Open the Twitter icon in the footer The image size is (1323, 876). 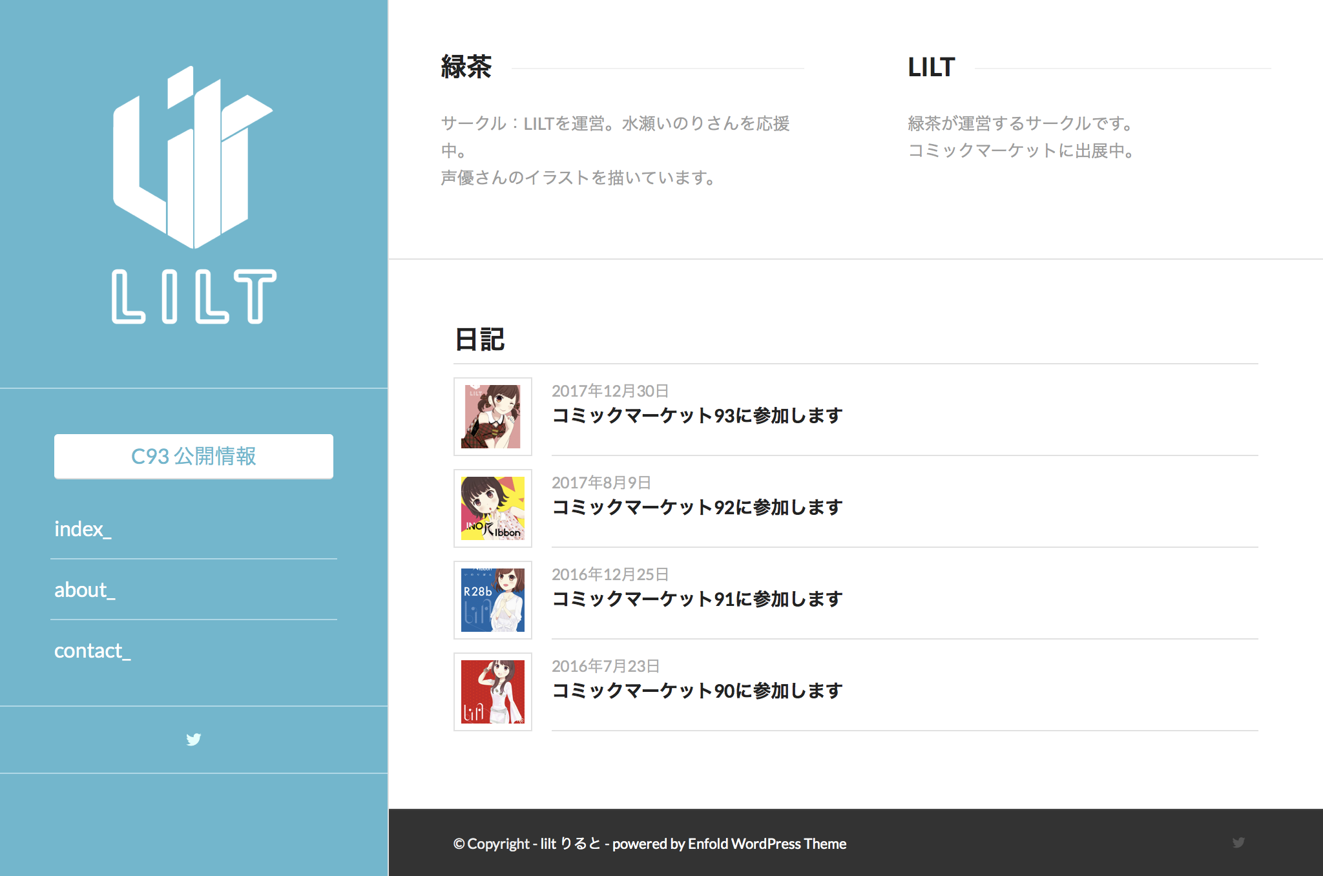[x=1238, y=842]
